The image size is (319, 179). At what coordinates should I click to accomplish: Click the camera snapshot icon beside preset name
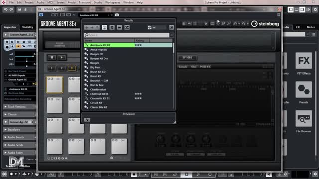click(x=117, y=15)
